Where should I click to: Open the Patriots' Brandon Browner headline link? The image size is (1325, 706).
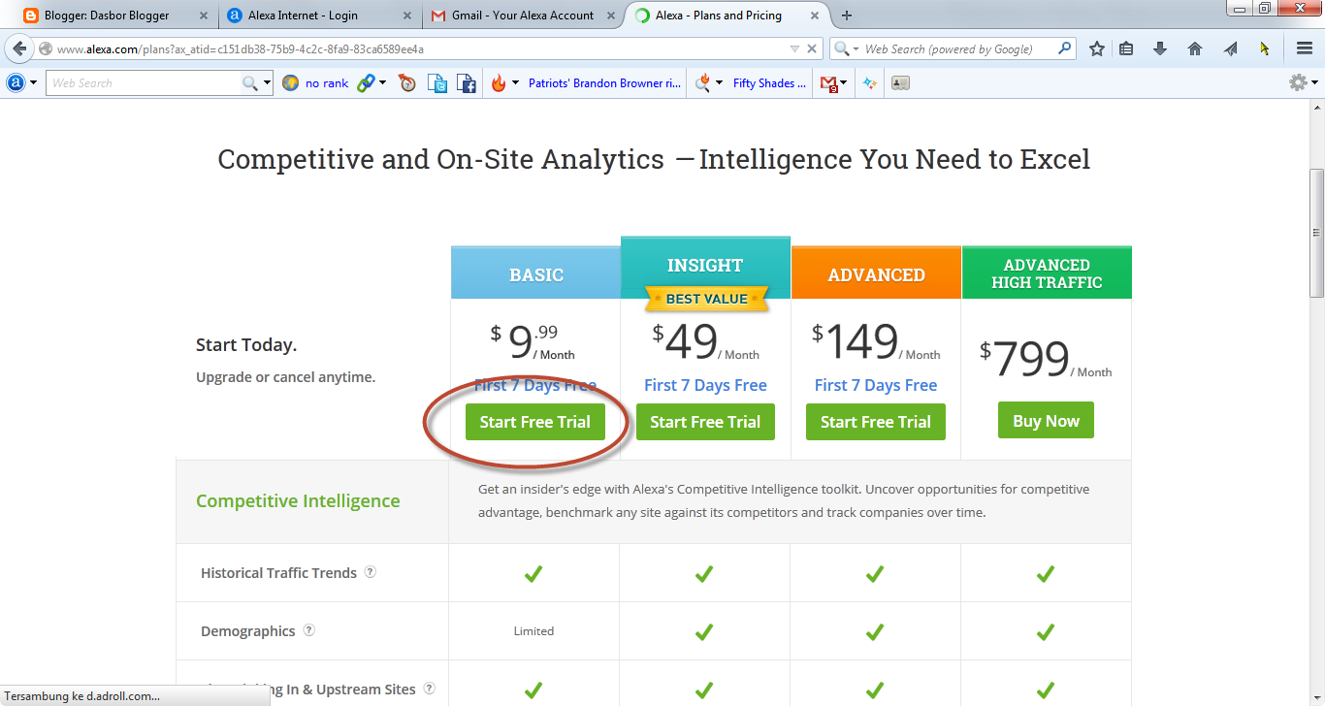point(604,83)
